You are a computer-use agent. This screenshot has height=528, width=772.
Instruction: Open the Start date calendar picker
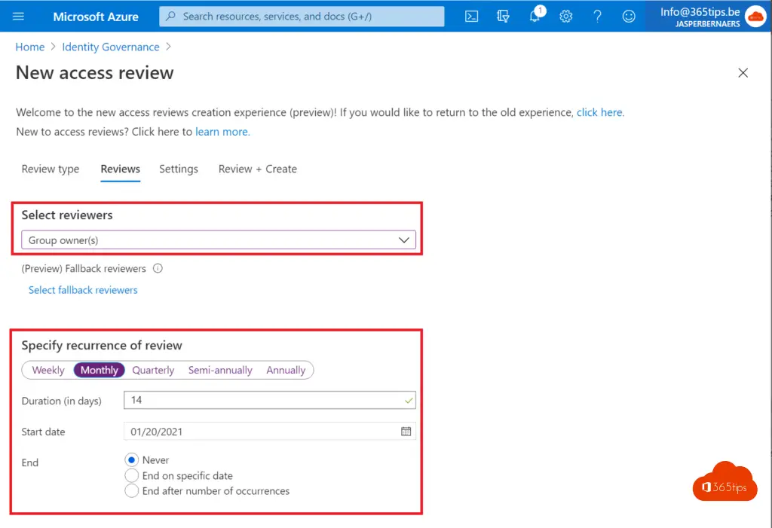[406, 432]
